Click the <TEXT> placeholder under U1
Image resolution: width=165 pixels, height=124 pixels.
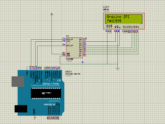(x=69, y=61)
